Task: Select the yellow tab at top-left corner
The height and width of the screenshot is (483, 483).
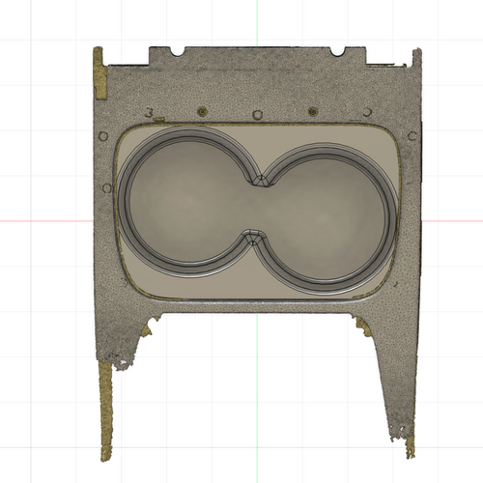Action: (99, 72)
